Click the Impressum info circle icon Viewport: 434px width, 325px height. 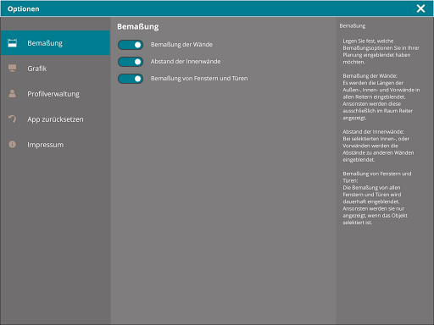click(x=12, y=145)
